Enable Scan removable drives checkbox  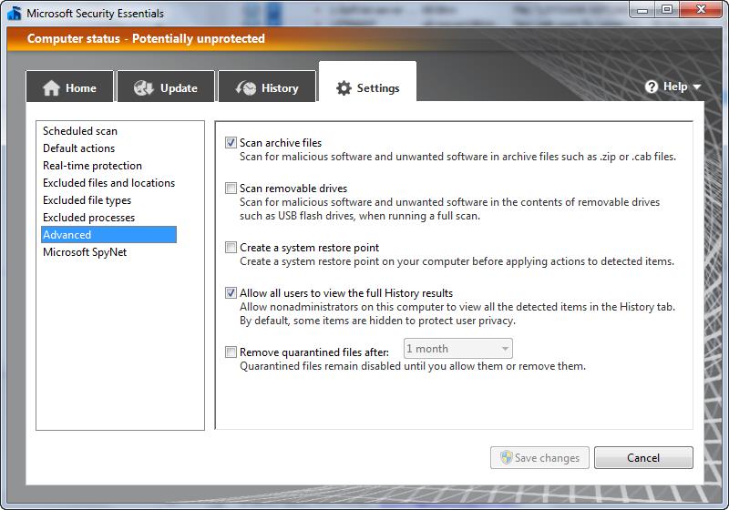click(x=231, y=189)
